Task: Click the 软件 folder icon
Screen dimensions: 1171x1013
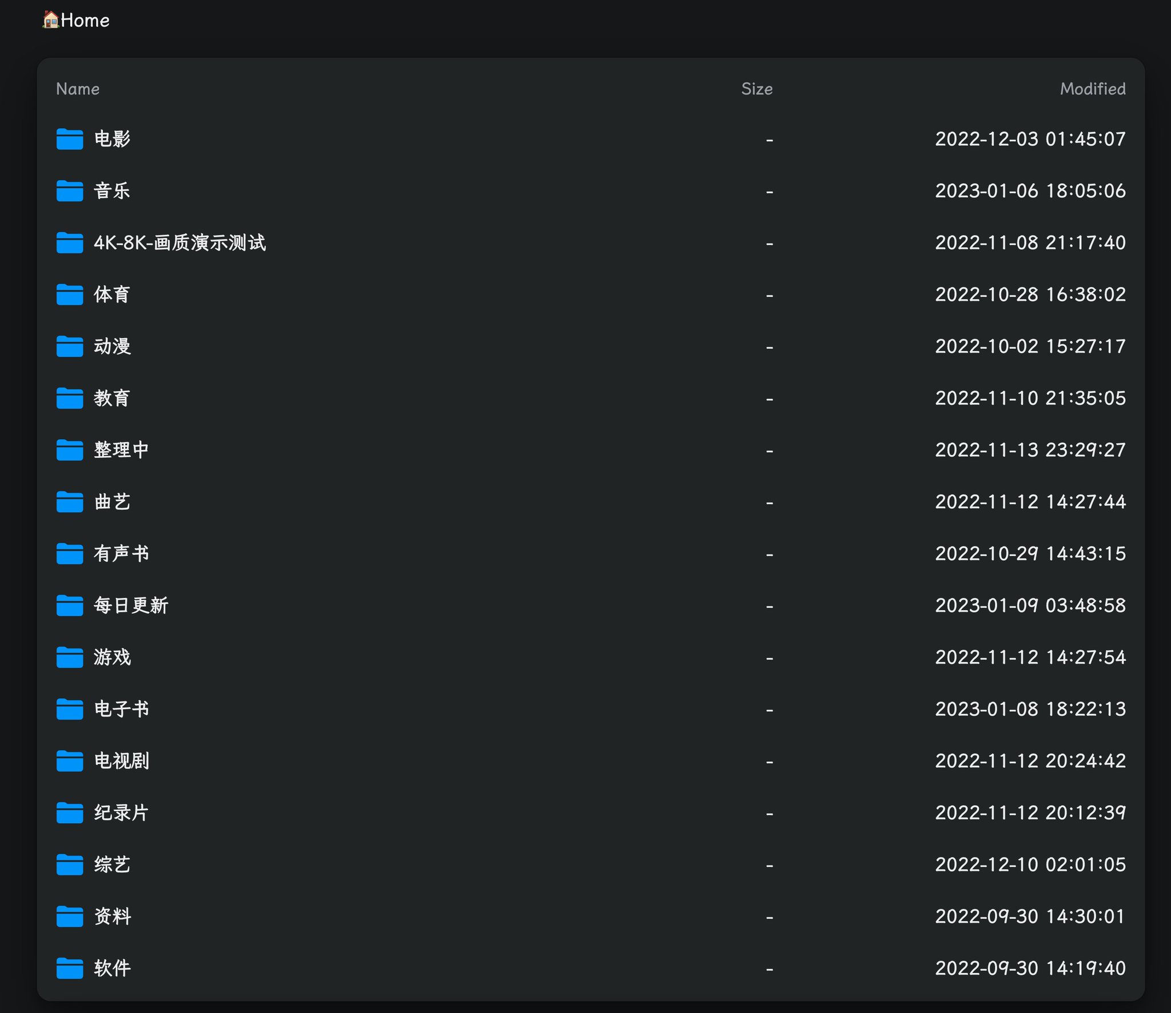Action: (69, 968)
